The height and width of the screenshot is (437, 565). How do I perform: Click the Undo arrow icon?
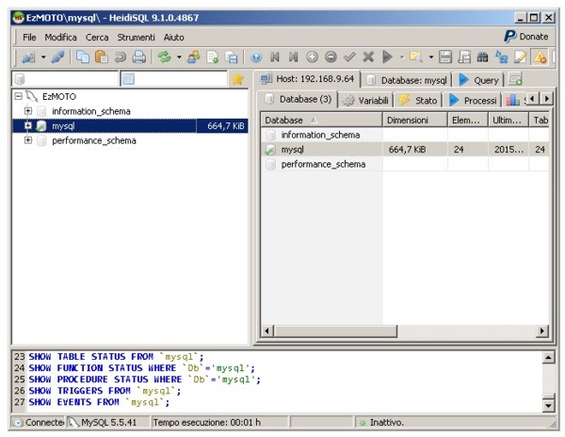[x=121, y=57]
